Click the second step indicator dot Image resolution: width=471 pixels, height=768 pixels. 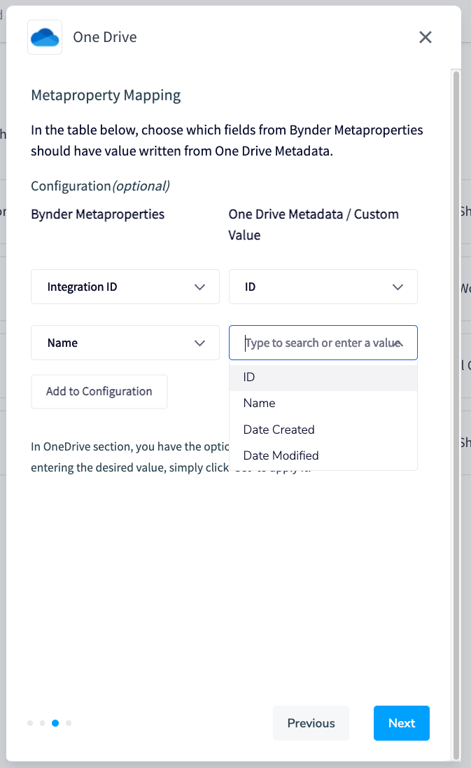point(43,723)
